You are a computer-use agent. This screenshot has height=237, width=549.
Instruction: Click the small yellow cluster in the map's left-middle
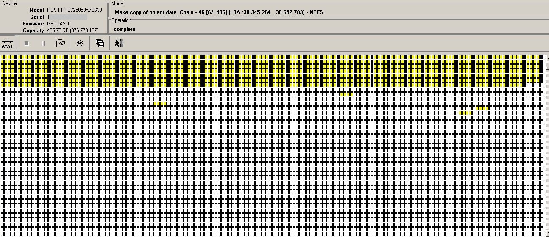click(160, 103)
